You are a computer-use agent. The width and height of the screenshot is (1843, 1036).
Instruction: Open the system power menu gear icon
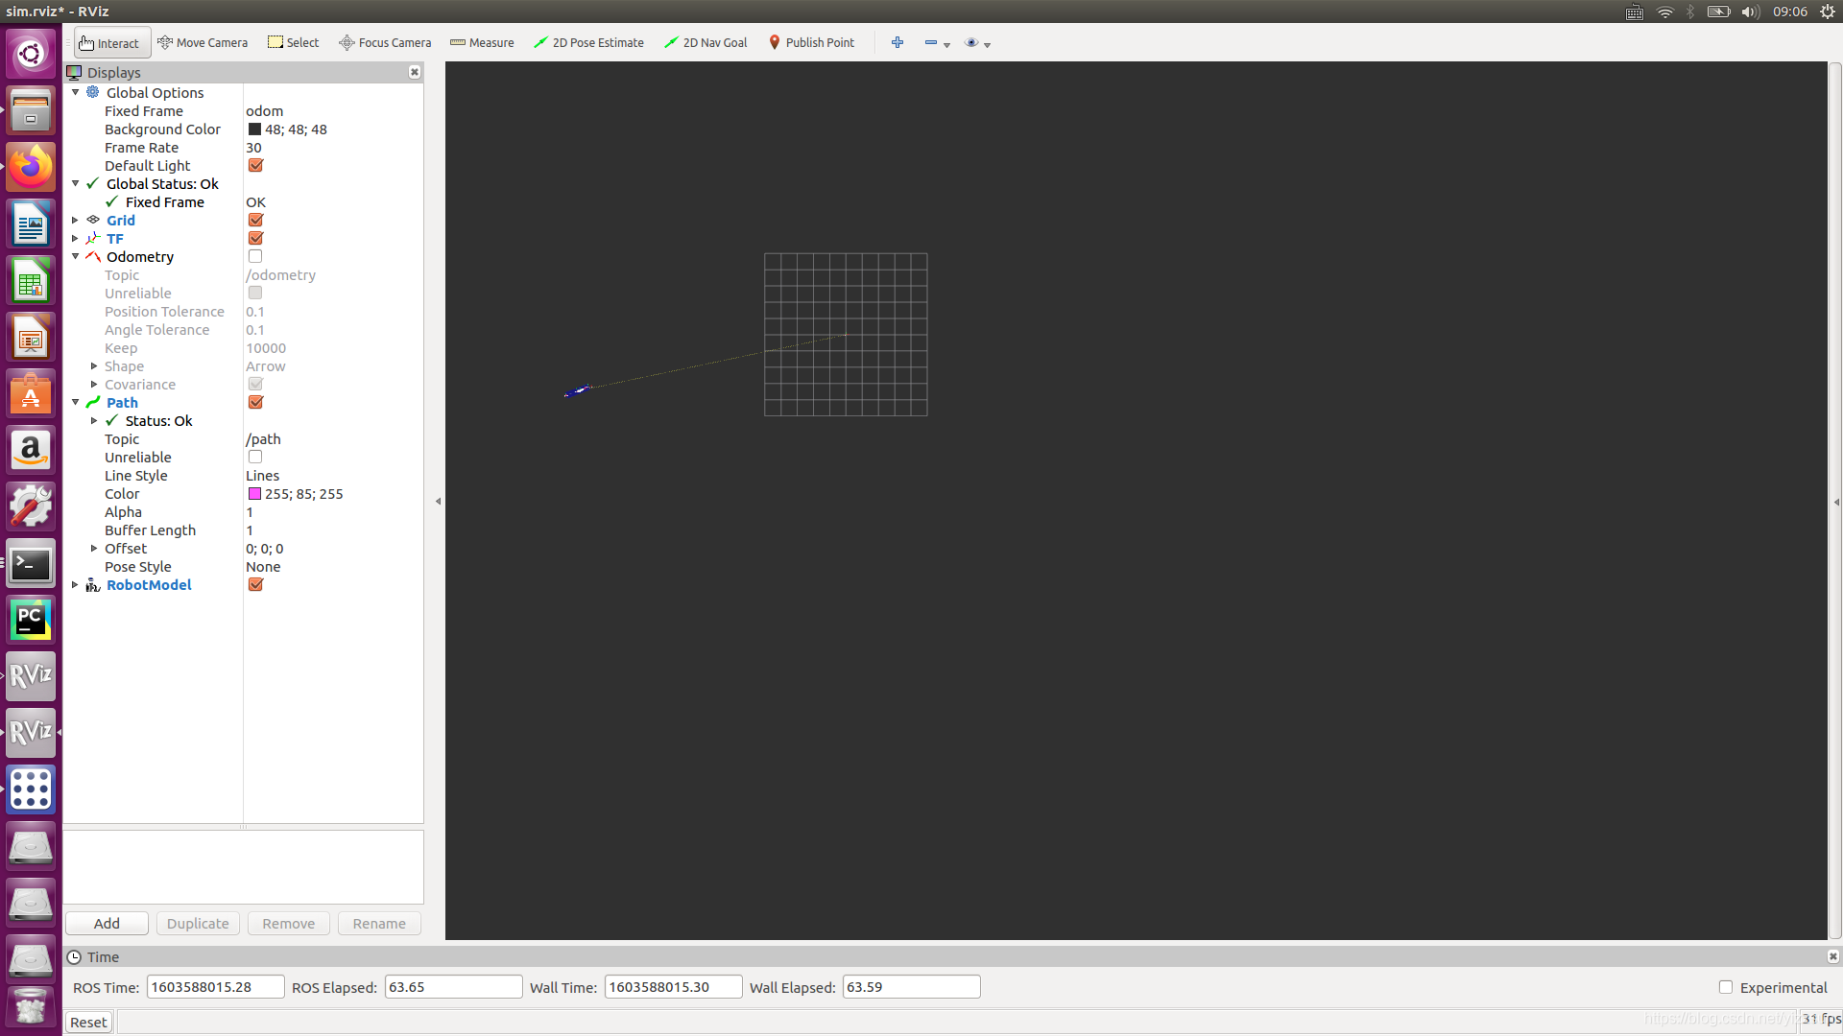(x=1828, y=12)
